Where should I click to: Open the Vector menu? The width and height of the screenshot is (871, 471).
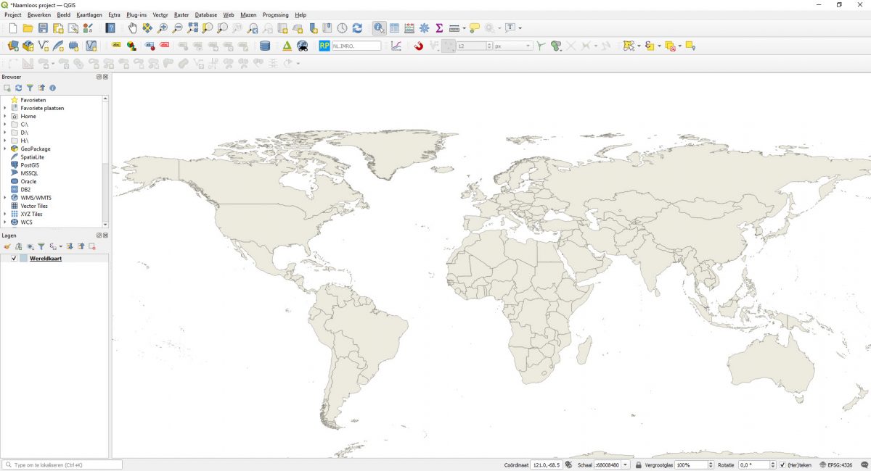pyautogui.click(x=159, y=14)
